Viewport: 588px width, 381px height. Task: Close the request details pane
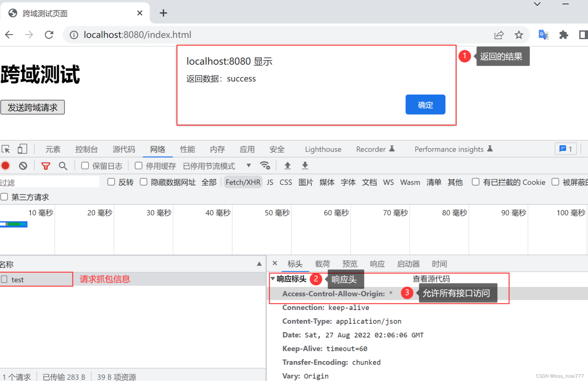tap(275, 263)
